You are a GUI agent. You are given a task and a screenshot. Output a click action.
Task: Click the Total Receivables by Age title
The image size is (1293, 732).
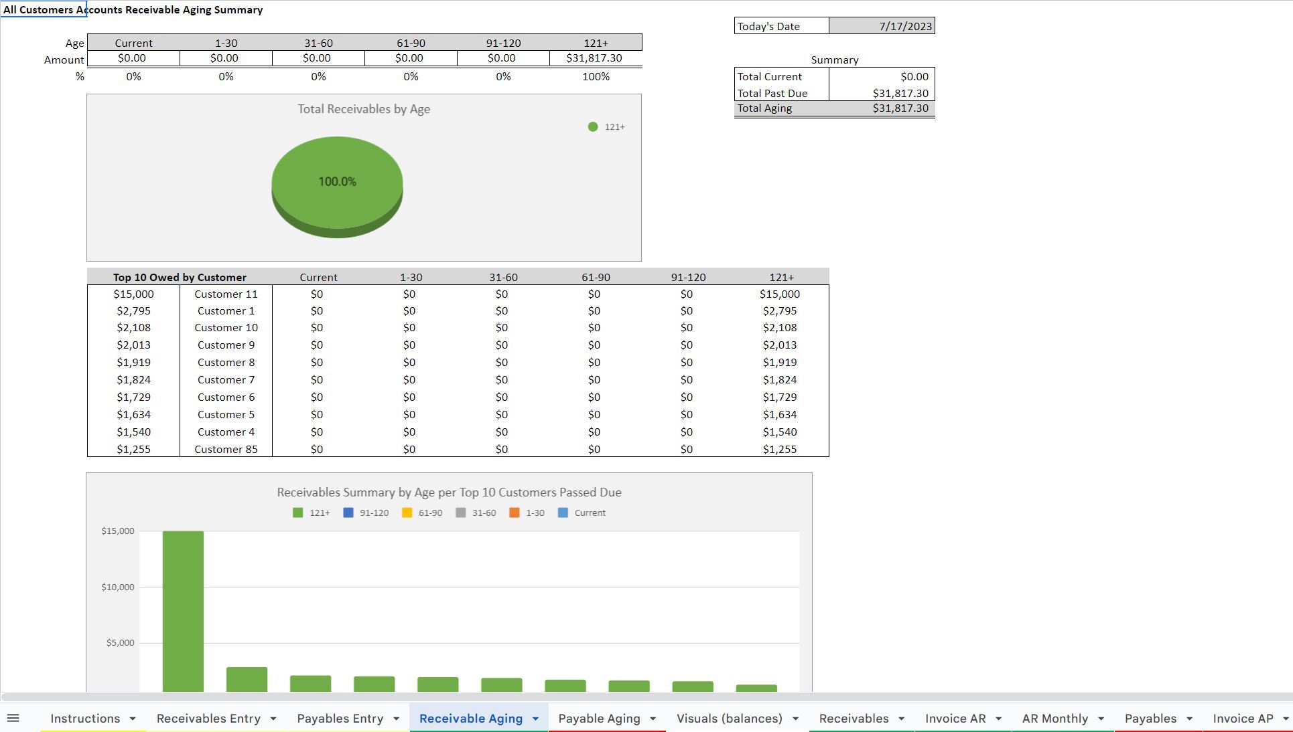364,109
